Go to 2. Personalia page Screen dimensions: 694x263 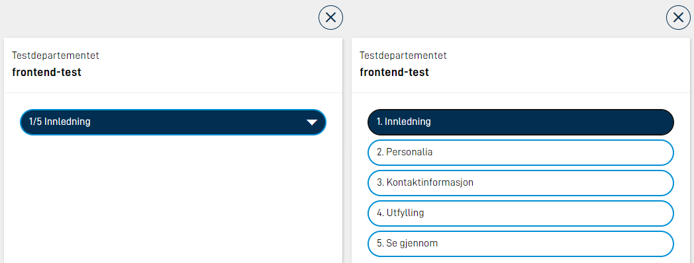tap(520, 152)
